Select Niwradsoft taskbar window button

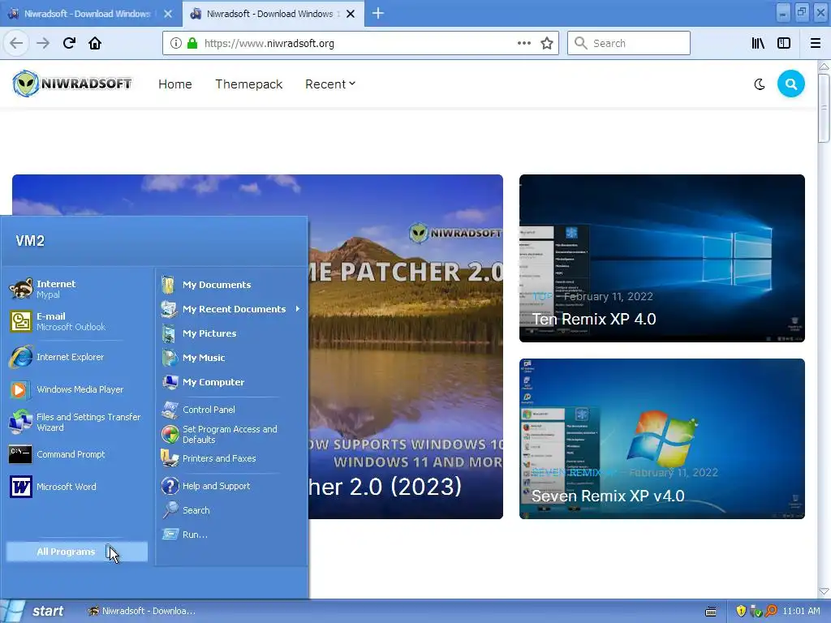tap(142, 611)
